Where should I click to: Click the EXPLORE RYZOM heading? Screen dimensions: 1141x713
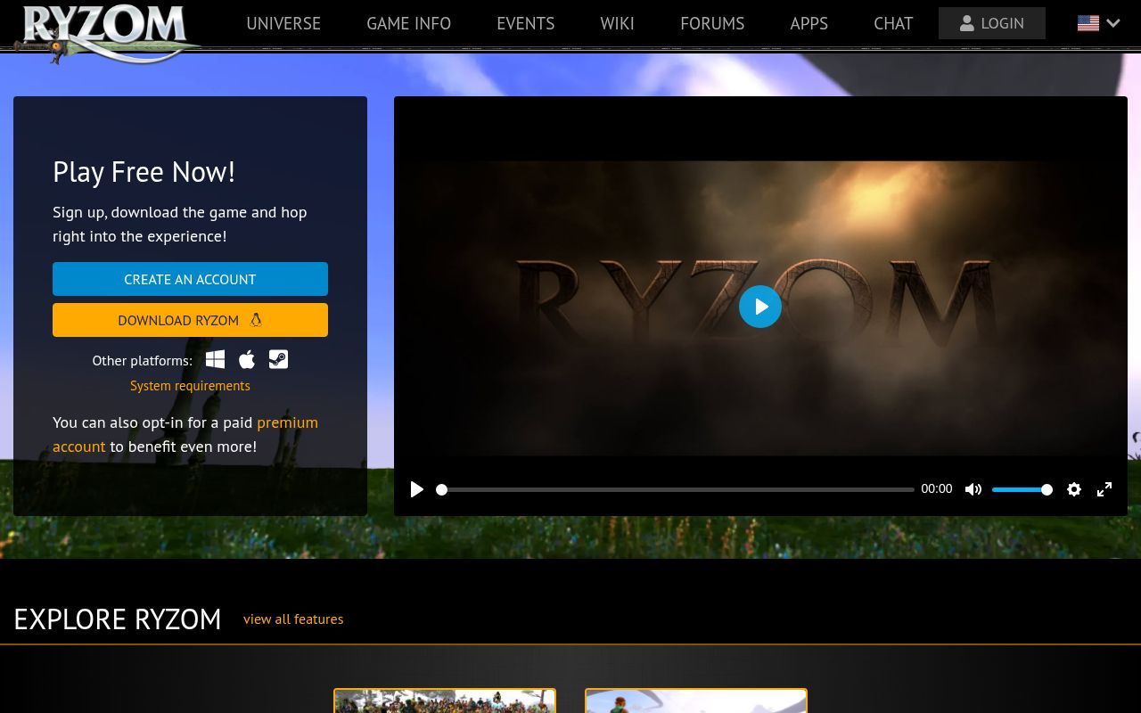118,619
